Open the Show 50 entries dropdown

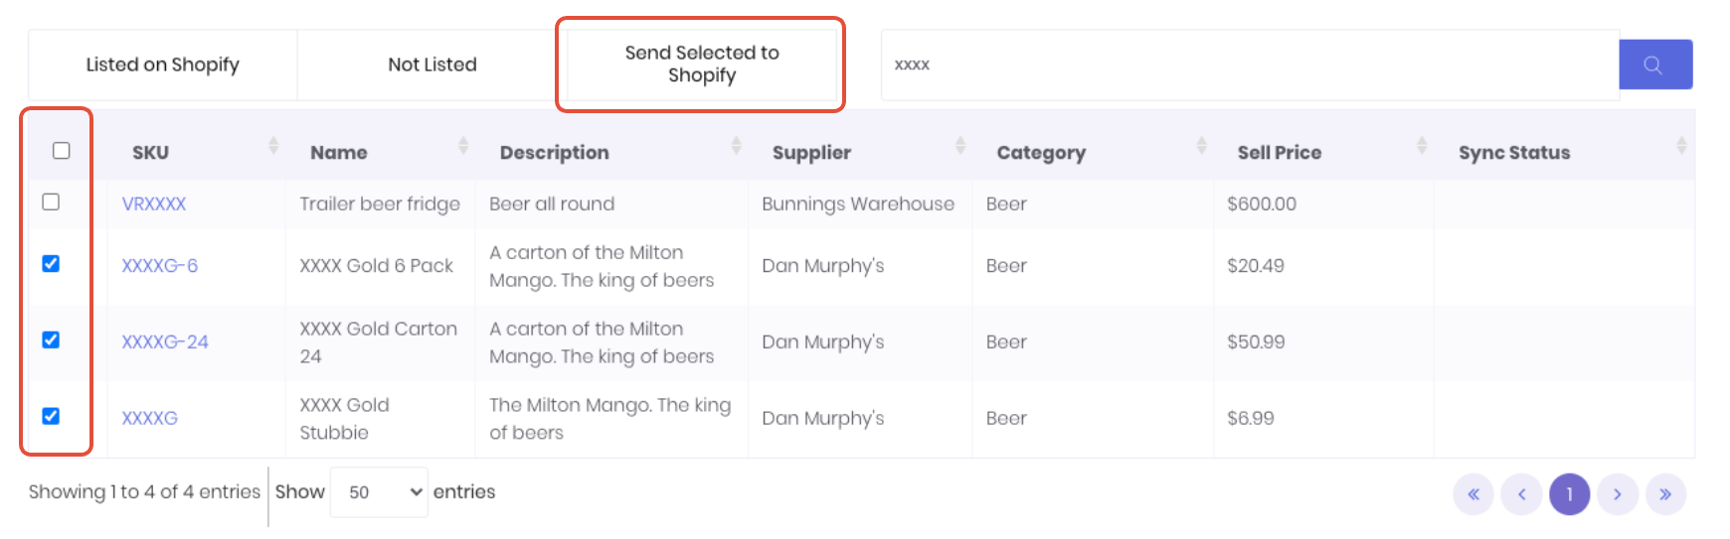pyautogui.click(x=379, y=492)
